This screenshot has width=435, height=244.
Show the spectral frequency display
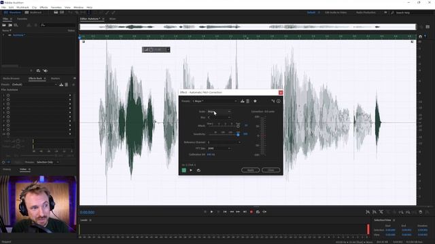tap(56, 12)
